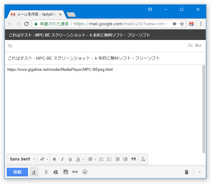Click the blue 送信 send button
The height and width of the screenshot is (184, 211).
click(x=17, y=172)
